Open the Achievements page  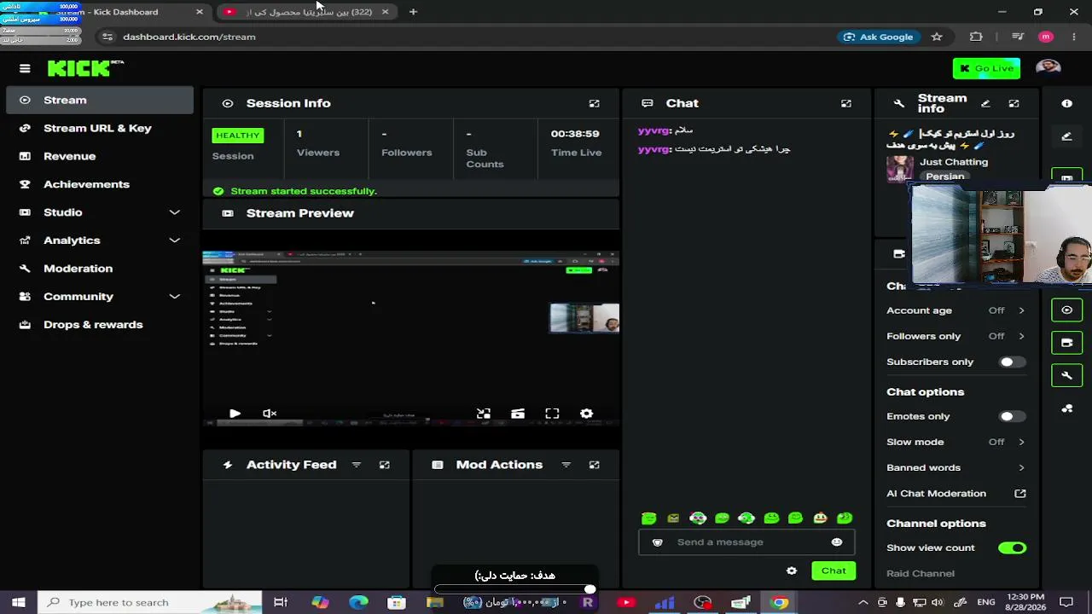101,184
